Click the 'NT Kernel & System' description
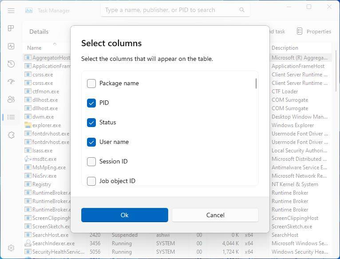Viewport: 340px width, 259px height. [x=295, y=184]
